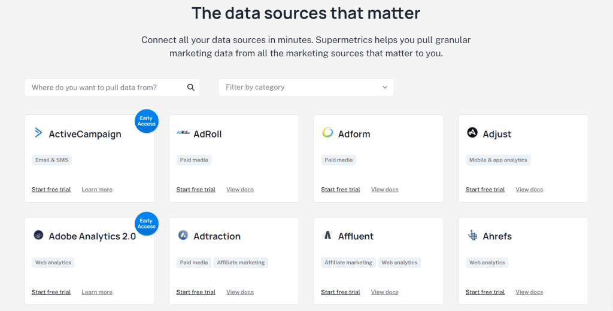The height and width of the screenshot is (311, 613).
Task: Click the Ahrefs logo icon
Action: coord(472,236)
